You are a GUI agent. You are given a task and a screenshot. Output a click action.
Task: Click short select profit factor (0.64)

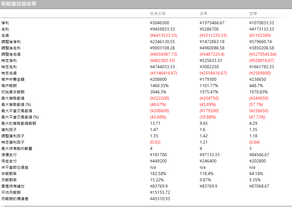[x=254, y=142]
